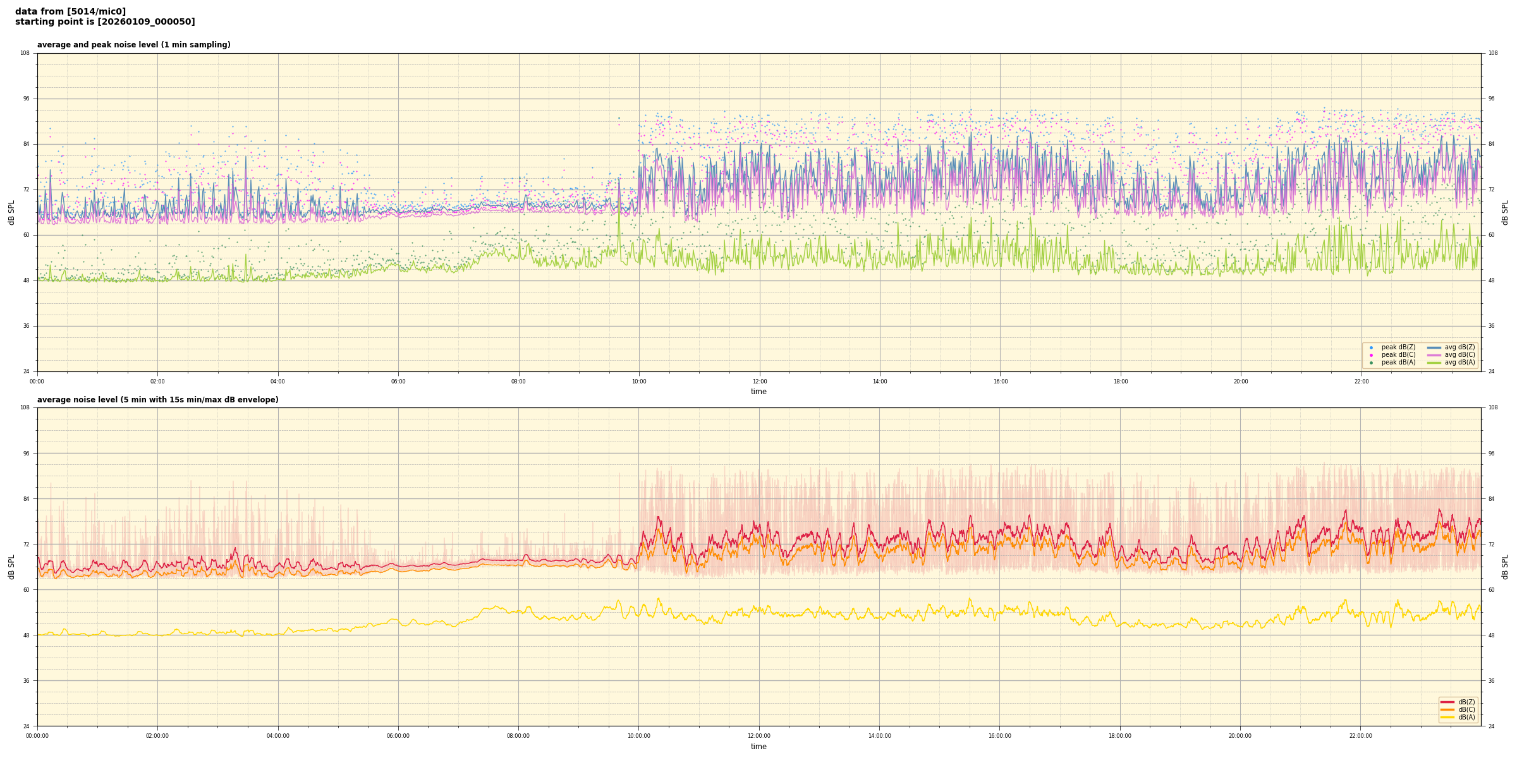
Task: Click bottom chart title 'average noise level (5 min...)'
Action: (x=157, y=400)
